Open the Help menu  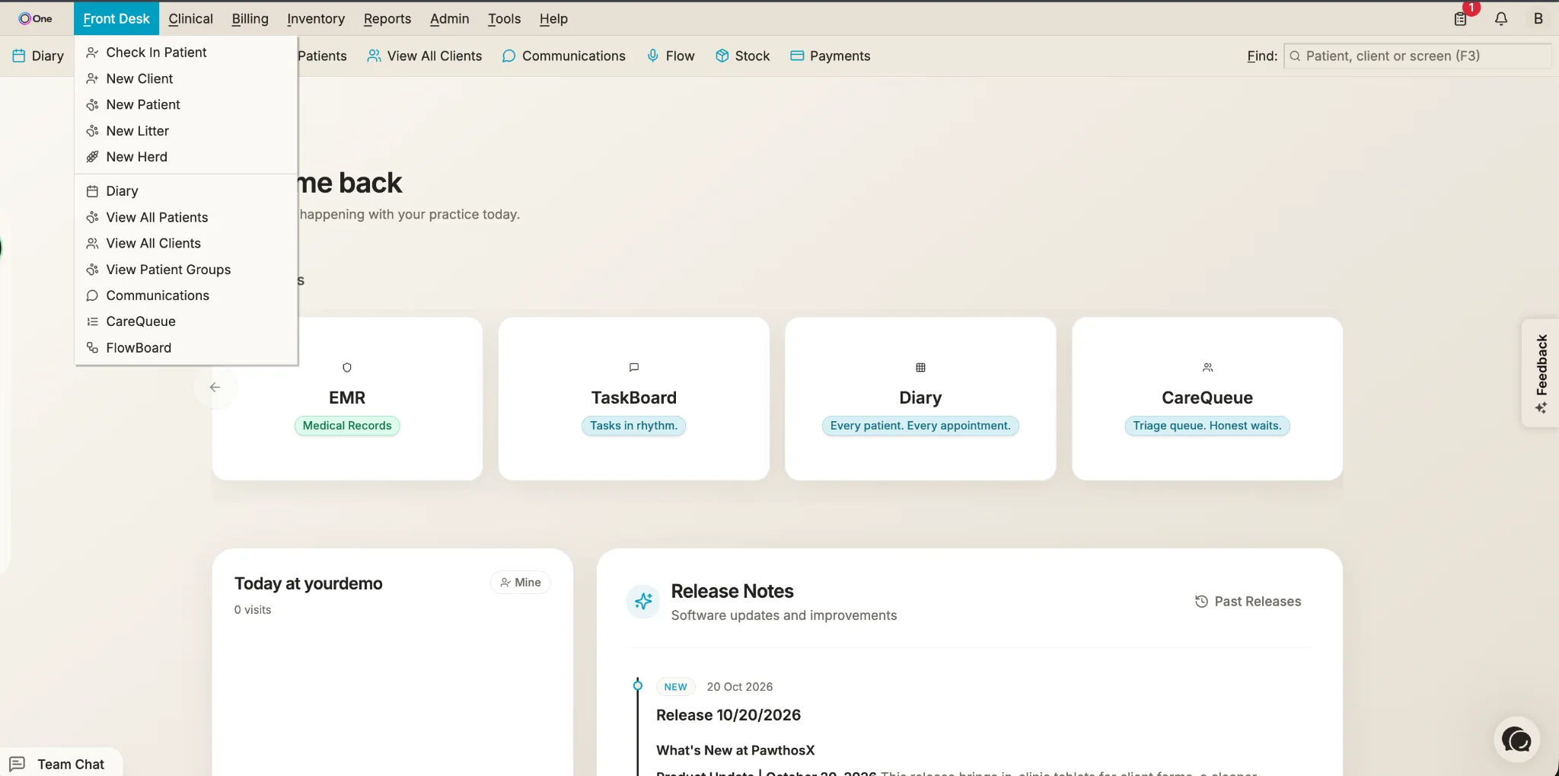[553, 18]
